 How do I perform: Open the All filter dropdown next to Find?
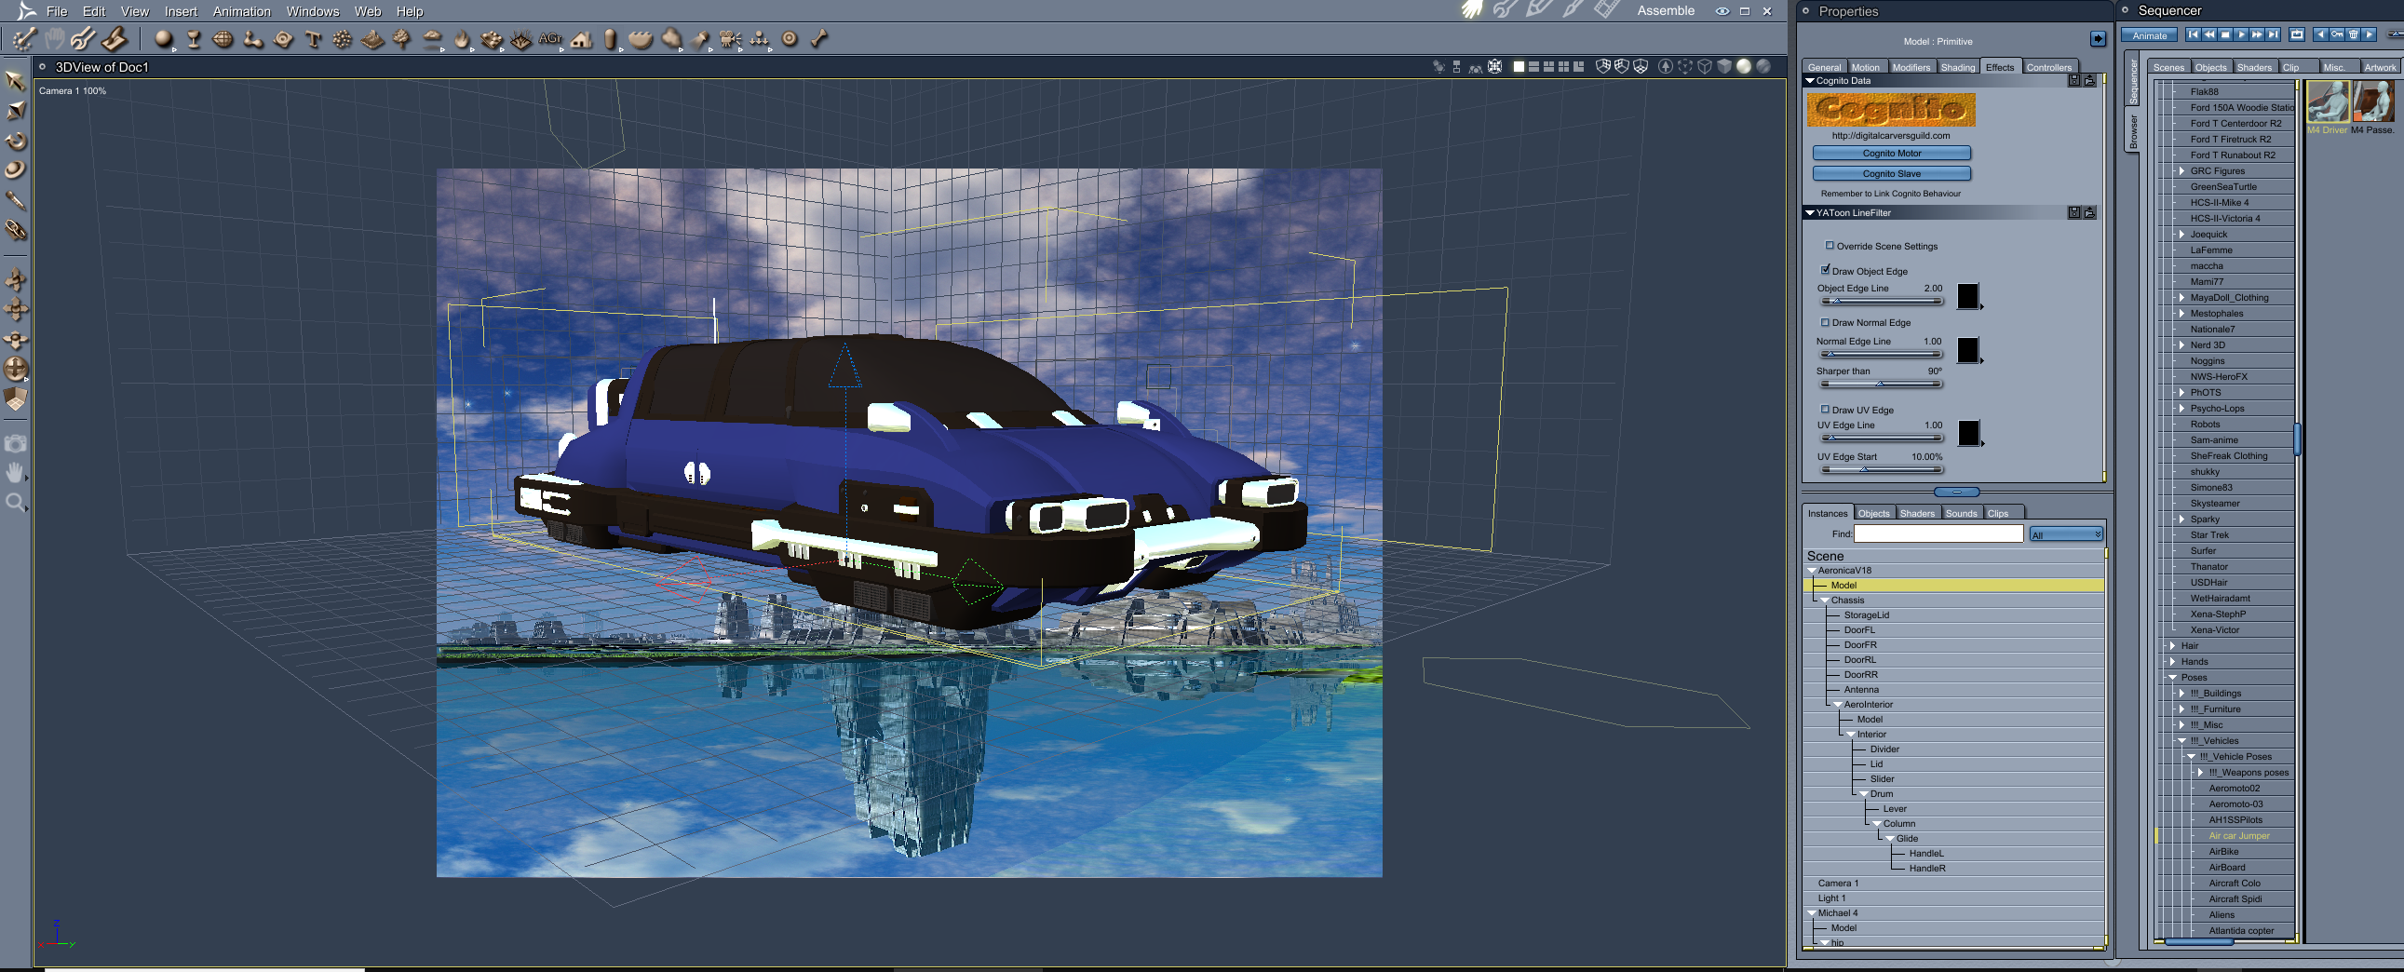point(2066,534)
